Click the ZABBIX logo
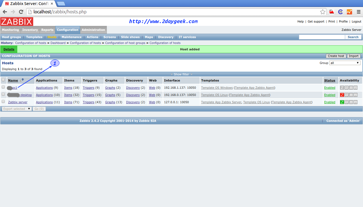The height and width of the screenshot is (207, 363). 17,22
